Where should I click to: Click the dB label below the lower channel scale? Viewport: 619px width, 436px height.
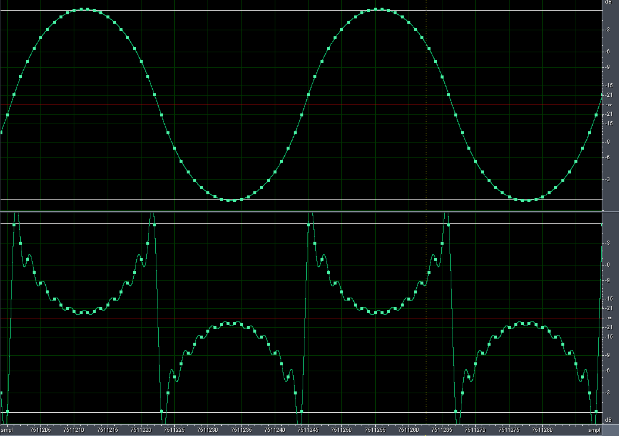pyautogui.click(x=608, y=420)
